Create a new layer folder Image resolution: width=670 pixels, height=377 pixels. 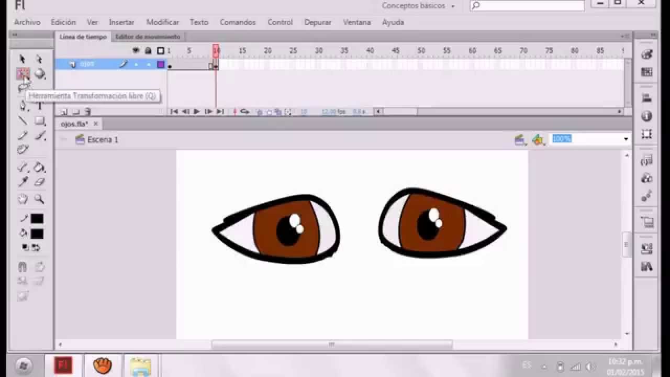pyautogui.click(x=75, y=112)
